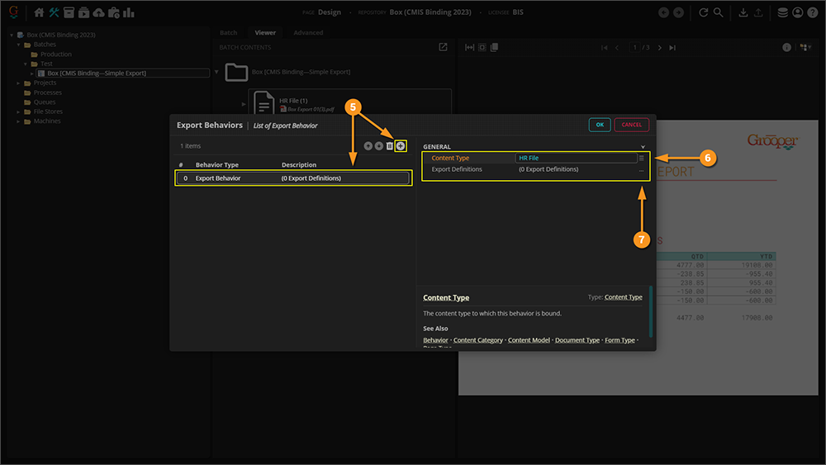Screen dimensions: 826x465
Task: Open the Batches archive box icon
Action: 69,12
